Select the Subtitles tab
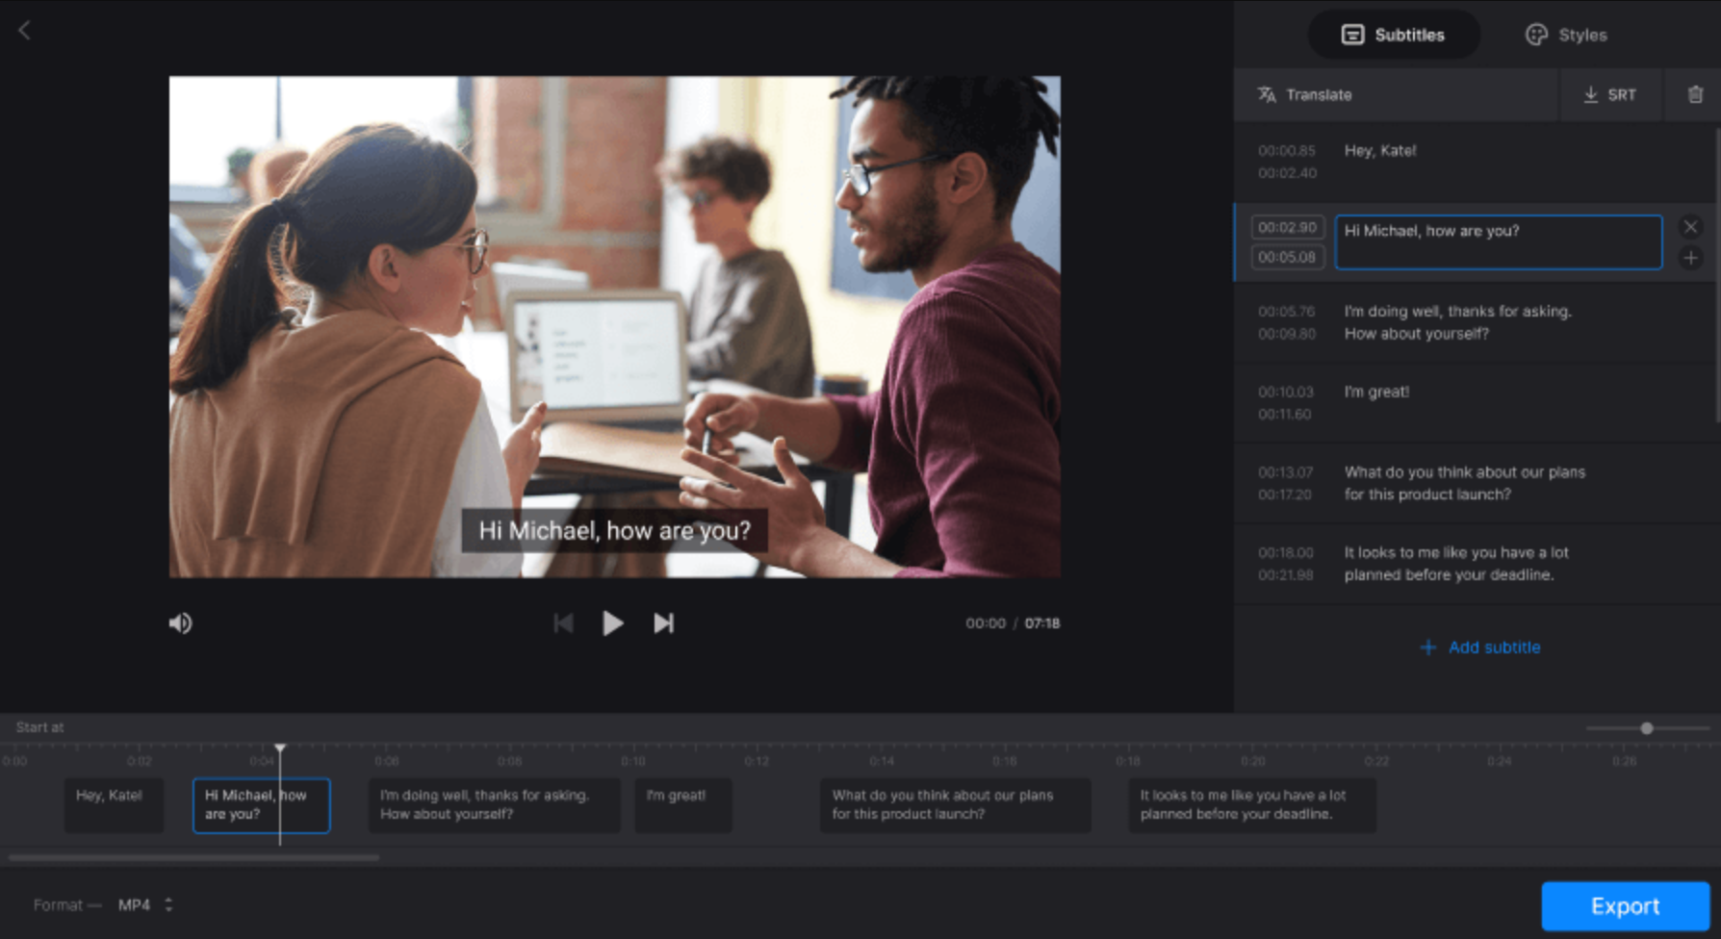This screenshot has width=1721, height=939. [x=1393, y=35]
